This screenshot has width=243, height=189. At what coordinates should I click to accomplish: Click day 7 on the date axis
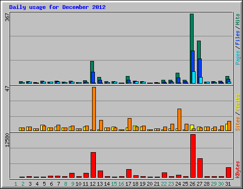(x=58, y=184)
